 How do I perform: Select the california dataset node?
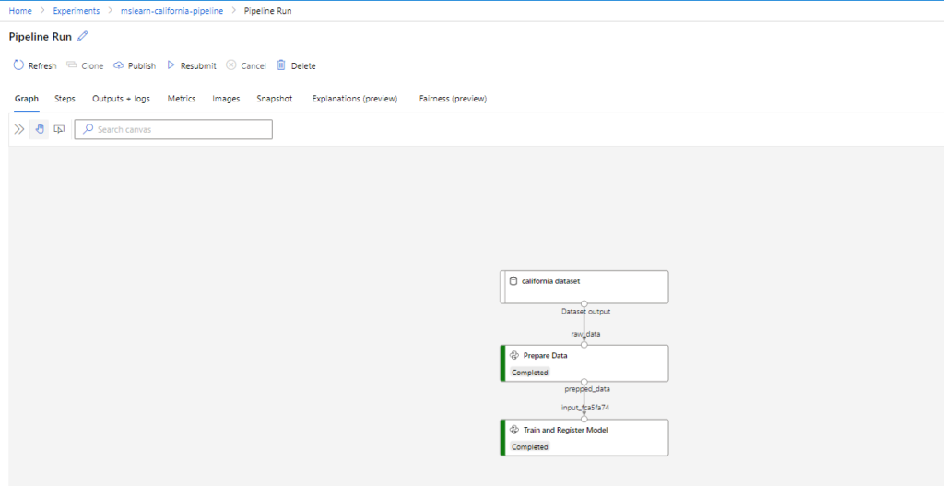(584, 287)
